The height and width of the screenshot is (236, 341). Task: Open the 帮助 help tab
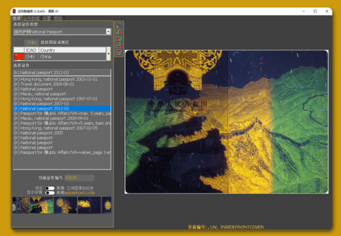[58, 18]
